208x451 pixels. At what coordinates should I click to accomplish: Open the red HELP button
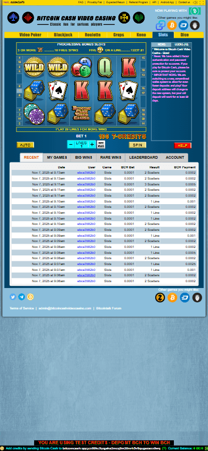tap(182, 145)
